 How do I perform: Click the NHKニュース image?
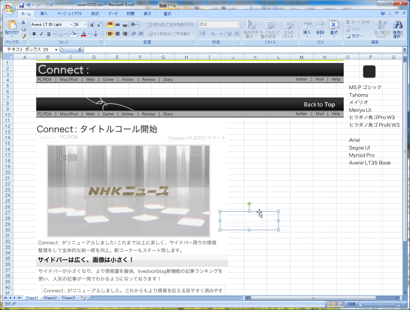(129, 191)
